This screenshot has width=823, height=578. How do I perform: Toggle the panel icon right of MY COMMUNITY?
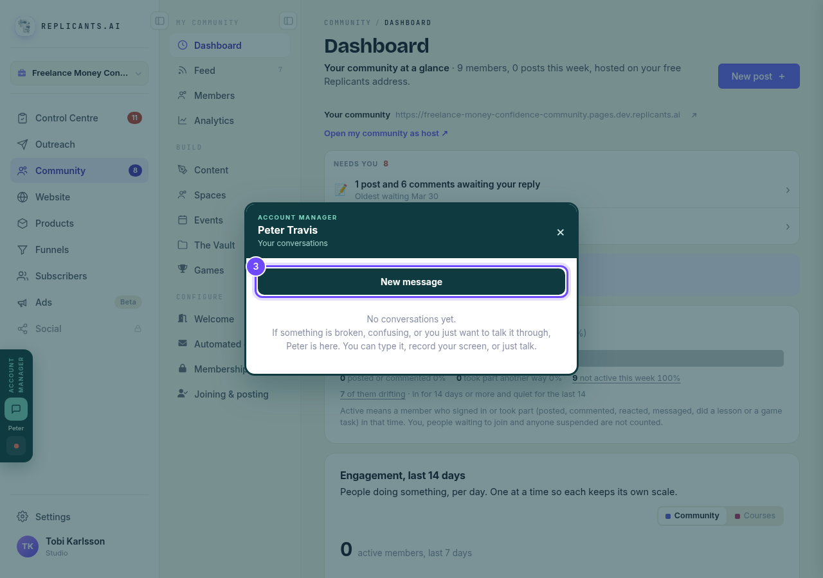(288, 21)
